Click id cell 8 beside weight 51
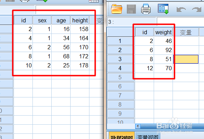 tap(145, 59)
